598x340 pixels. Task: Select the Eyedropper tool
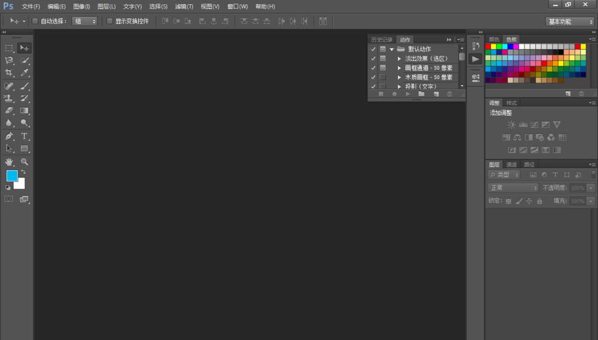click(25, 72)
